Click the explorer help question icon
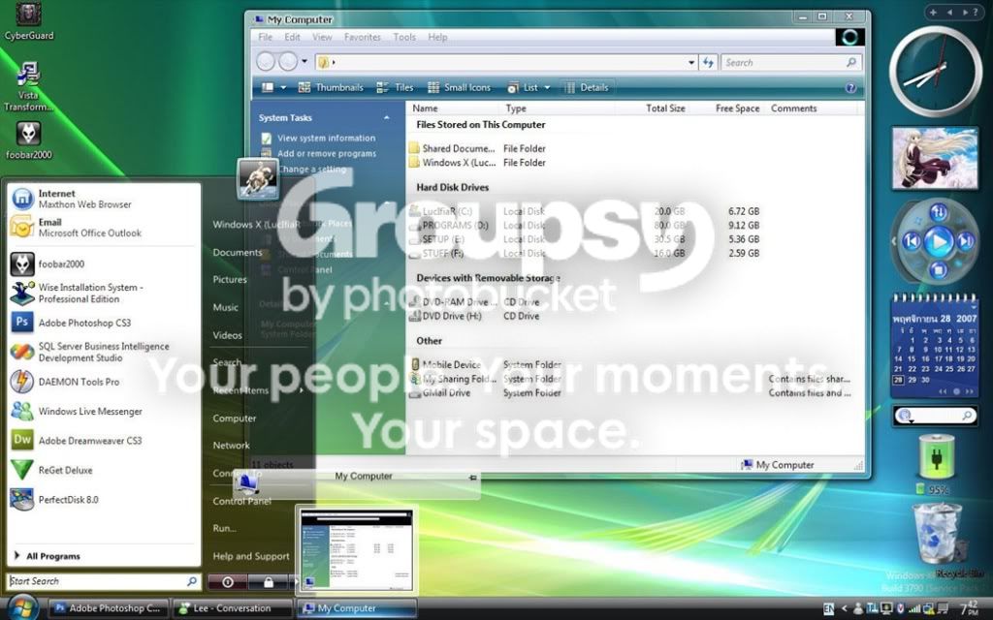Viewport: 993px width, 620px height. pos(850,88)
